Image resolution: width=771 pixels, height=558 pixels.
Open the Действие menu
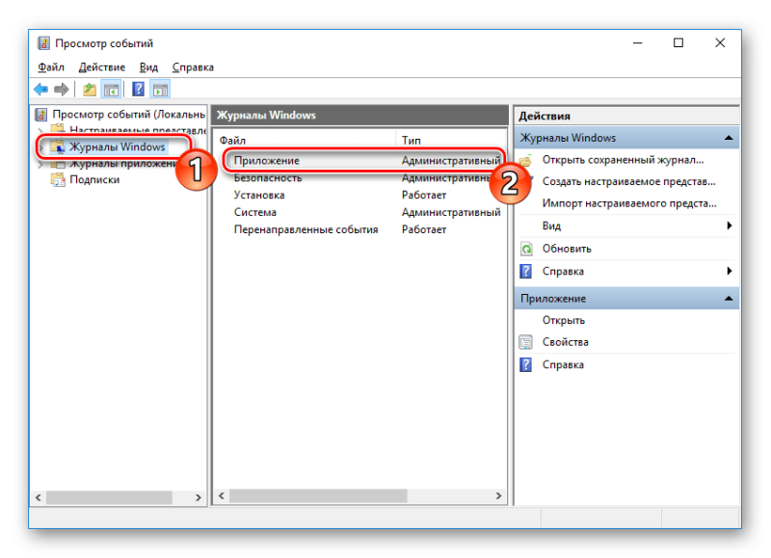point(102,67)
